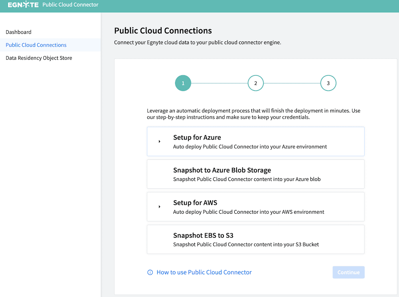This screenshot has height=297, width=399.
Task: Click the Setup for AWS card
Action: 255,207
